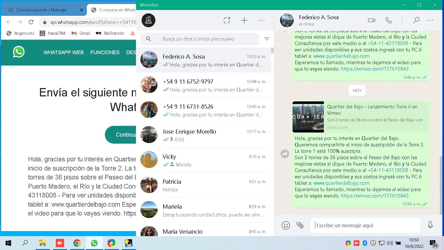Open the Vicky chat
Image resolution: width=444 pixels, height=250 pixels.
pos(203,160)
